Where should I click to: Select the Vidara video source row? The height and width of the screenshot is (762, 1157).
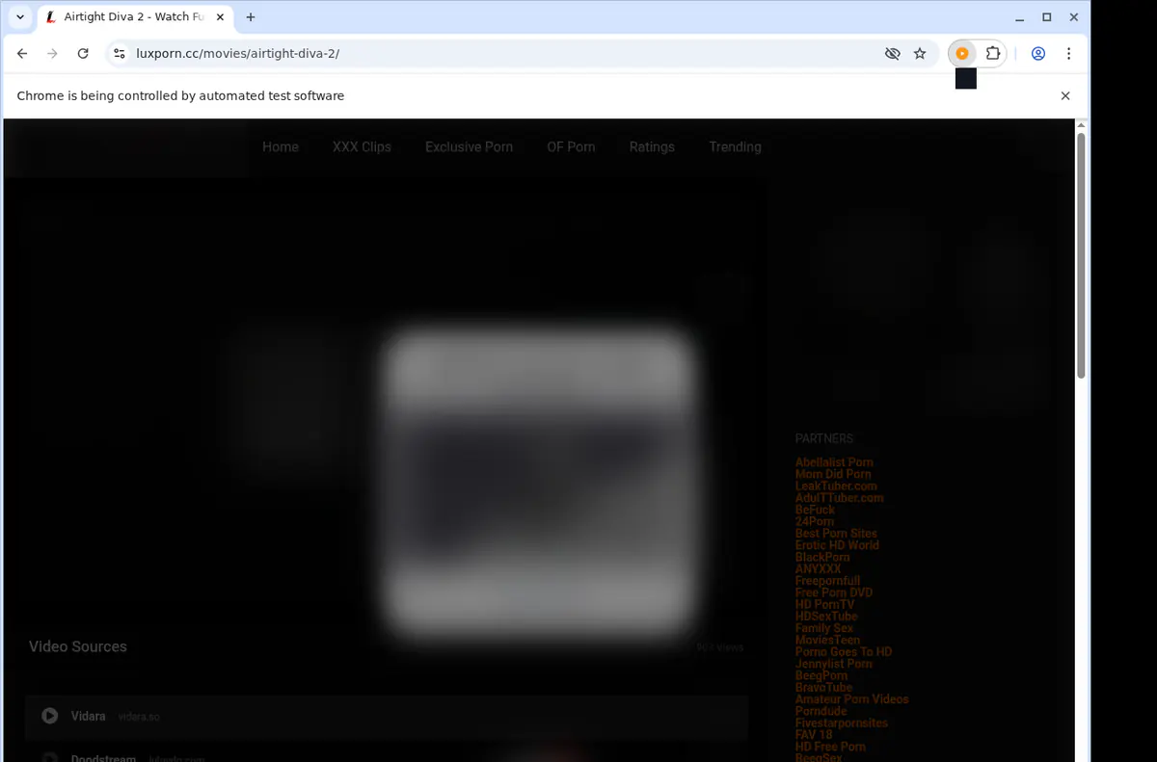click(x=387, y=716)
